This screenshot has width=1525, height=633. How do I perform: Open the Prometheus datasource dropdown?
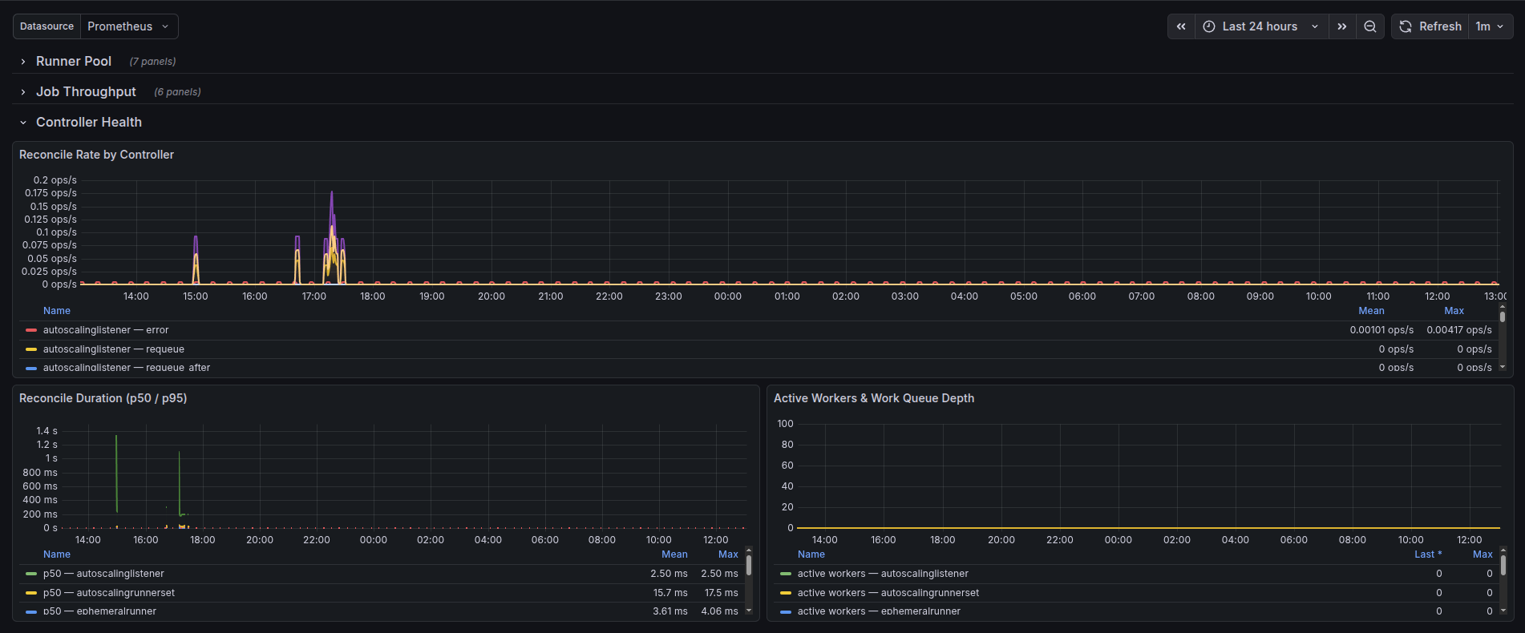[x=128, y=26]
